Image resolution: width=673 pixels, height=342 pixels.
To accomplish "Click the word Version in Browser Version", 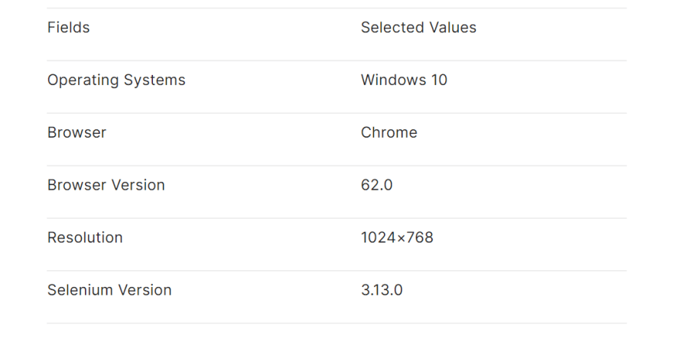I will (138, 184).
